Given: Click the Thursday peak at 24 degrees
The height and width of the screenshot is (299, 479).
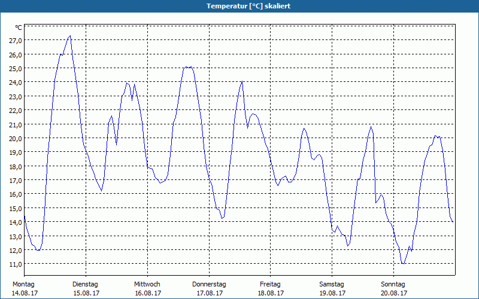Looking at the screenshot, I should coord(242,81).
